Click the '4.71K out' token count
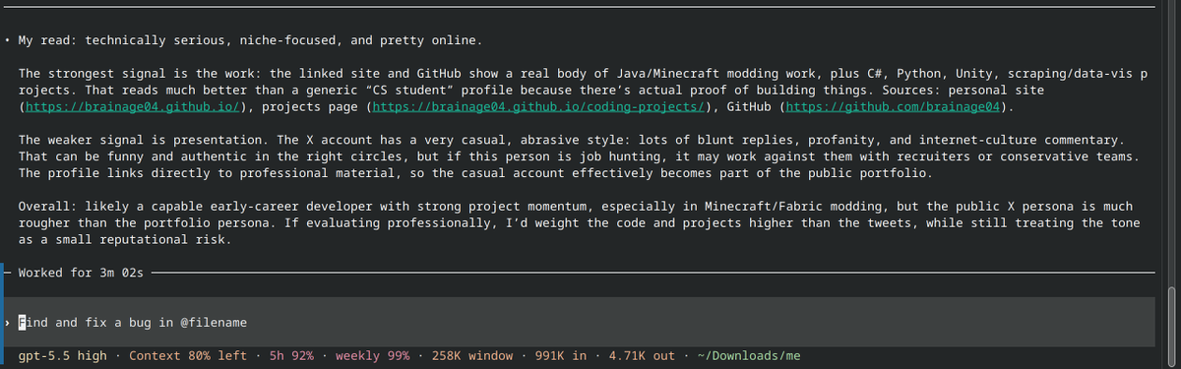Screen dimensions: 1181x369 [642, 355]
